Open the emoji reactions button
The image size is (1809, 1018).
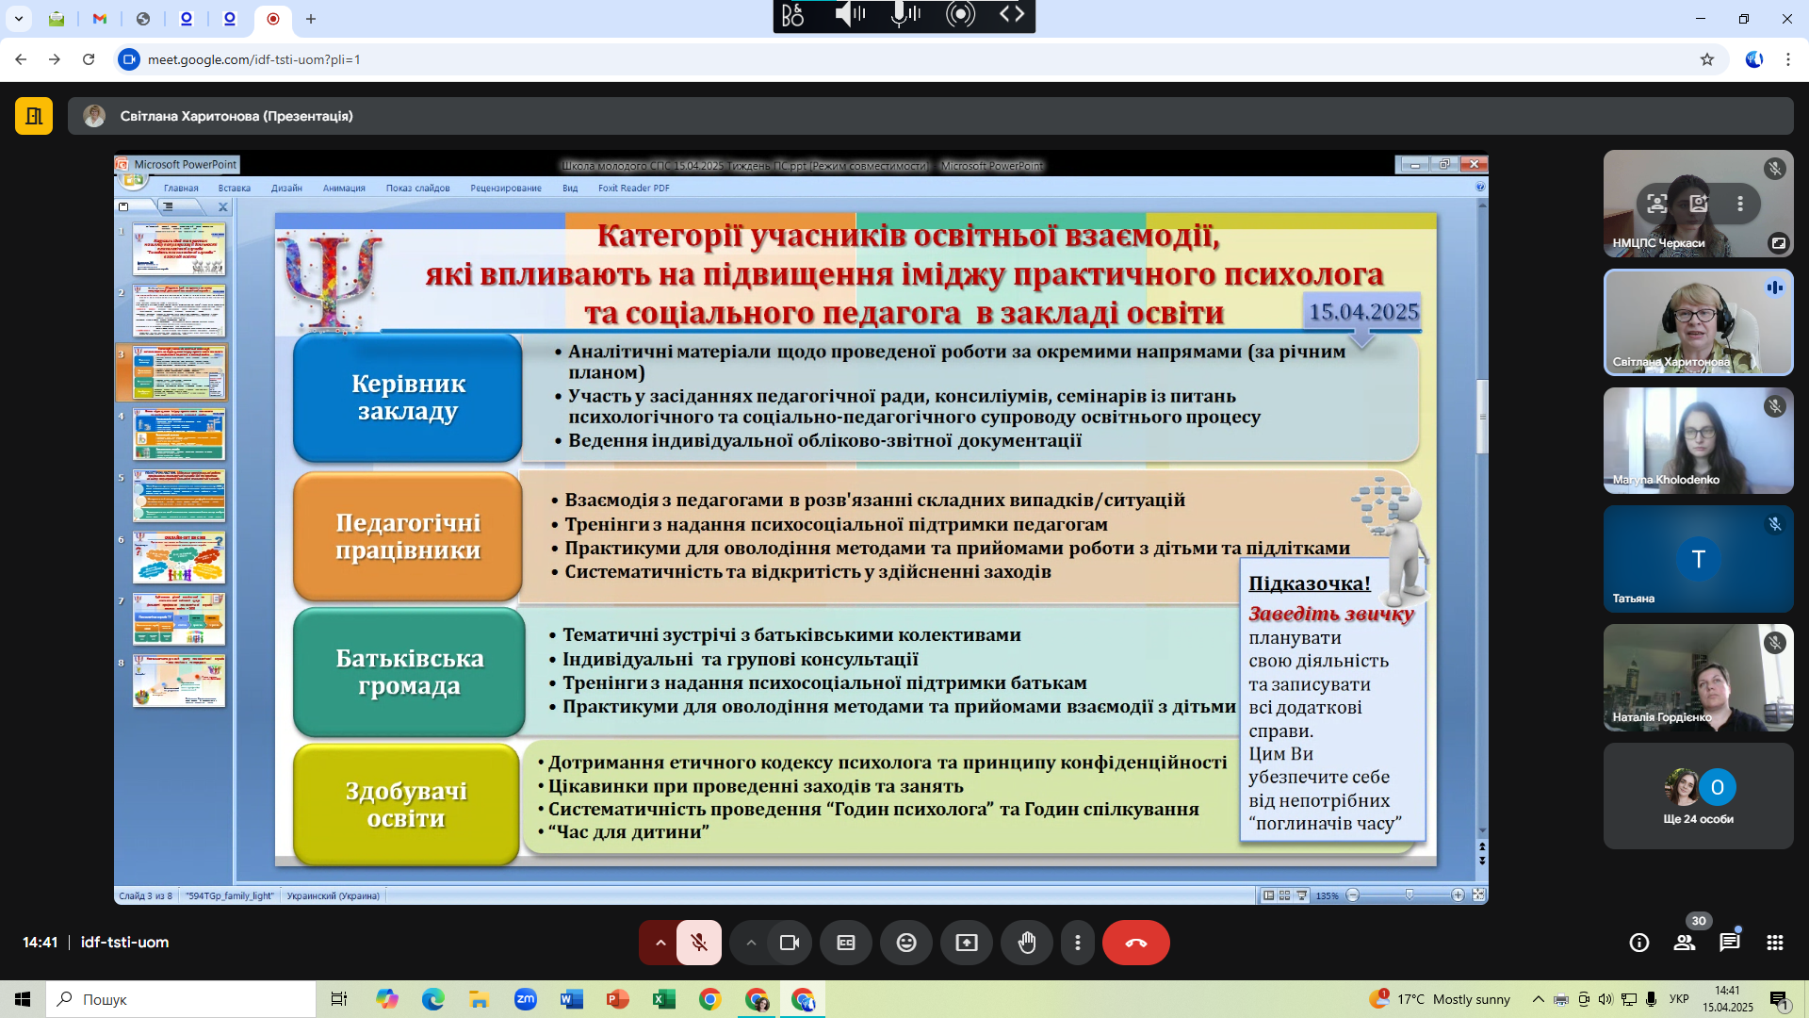pos(906,943)
